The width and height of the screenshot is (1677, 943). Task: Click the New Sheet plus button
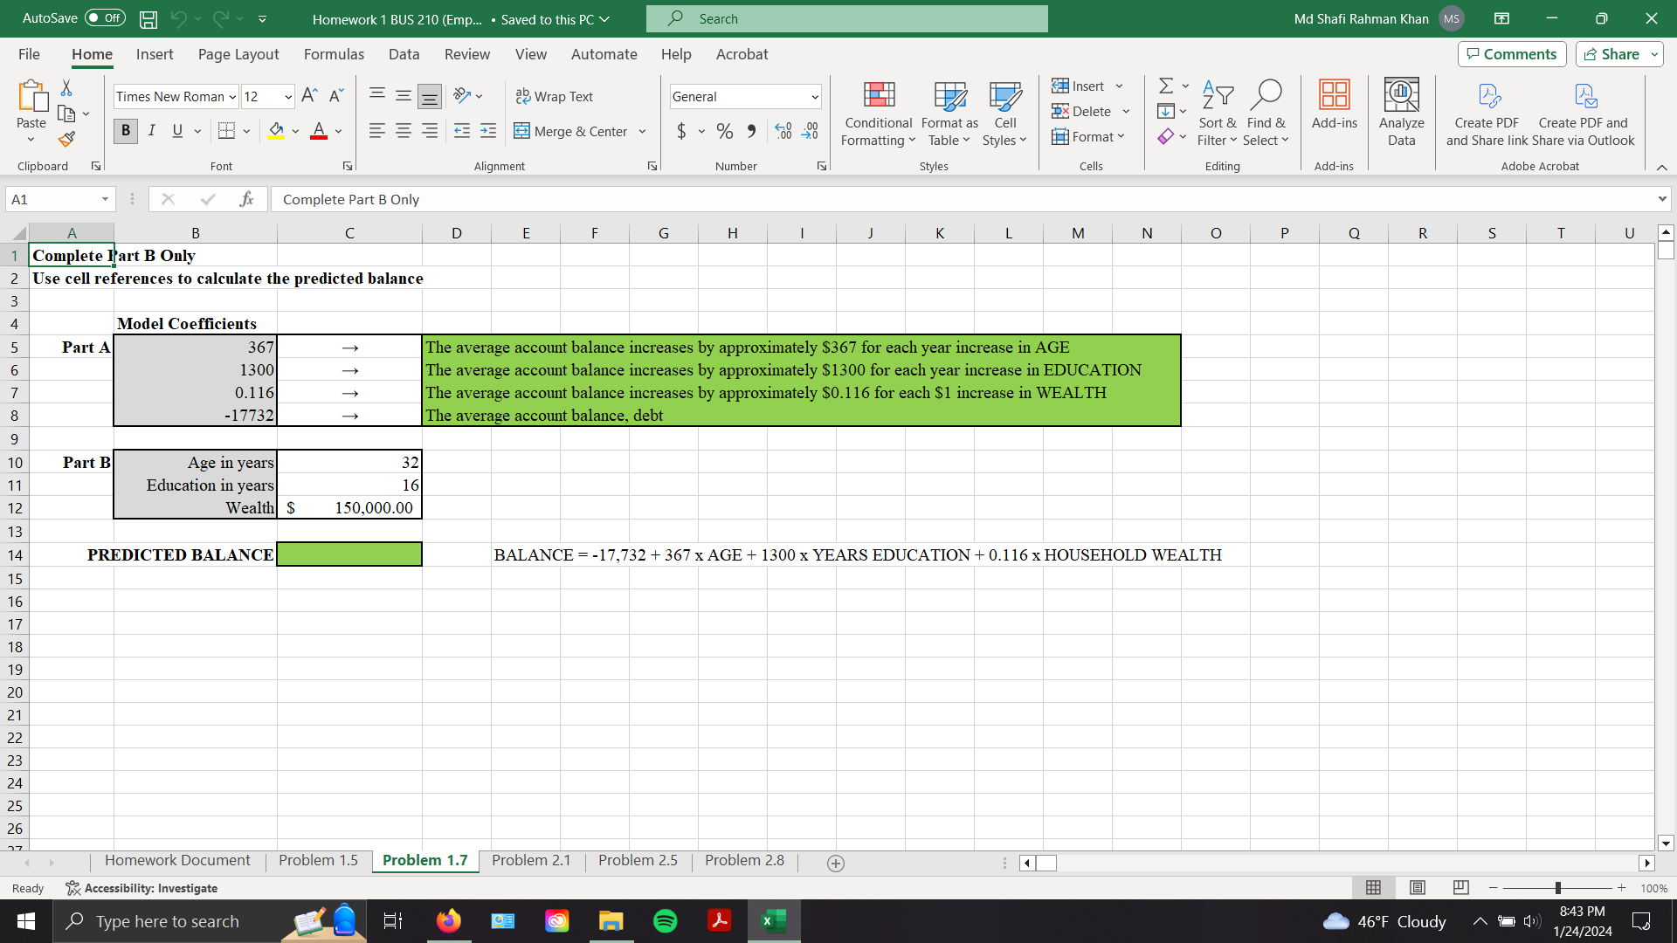(836, 863)
